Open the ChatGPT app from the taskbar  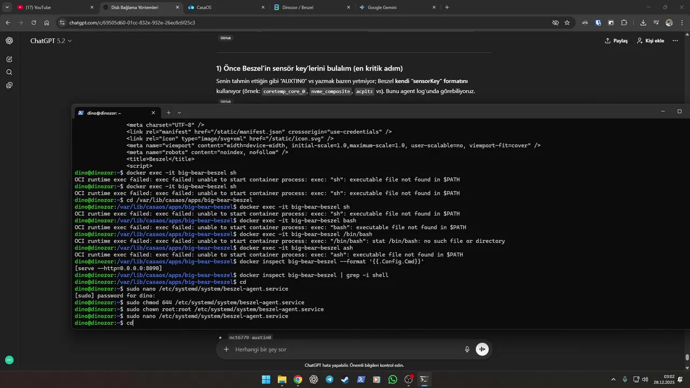click(313, 379)
